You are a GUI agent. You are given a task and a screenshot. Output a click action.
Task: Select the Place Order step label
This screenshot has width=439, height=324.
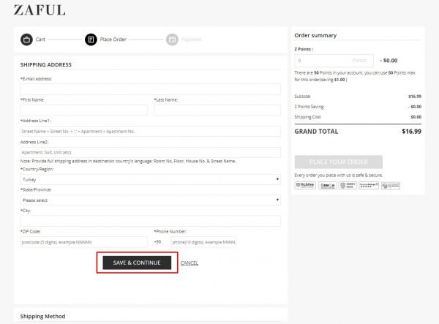pyautogui.click(x=113, y=39)
